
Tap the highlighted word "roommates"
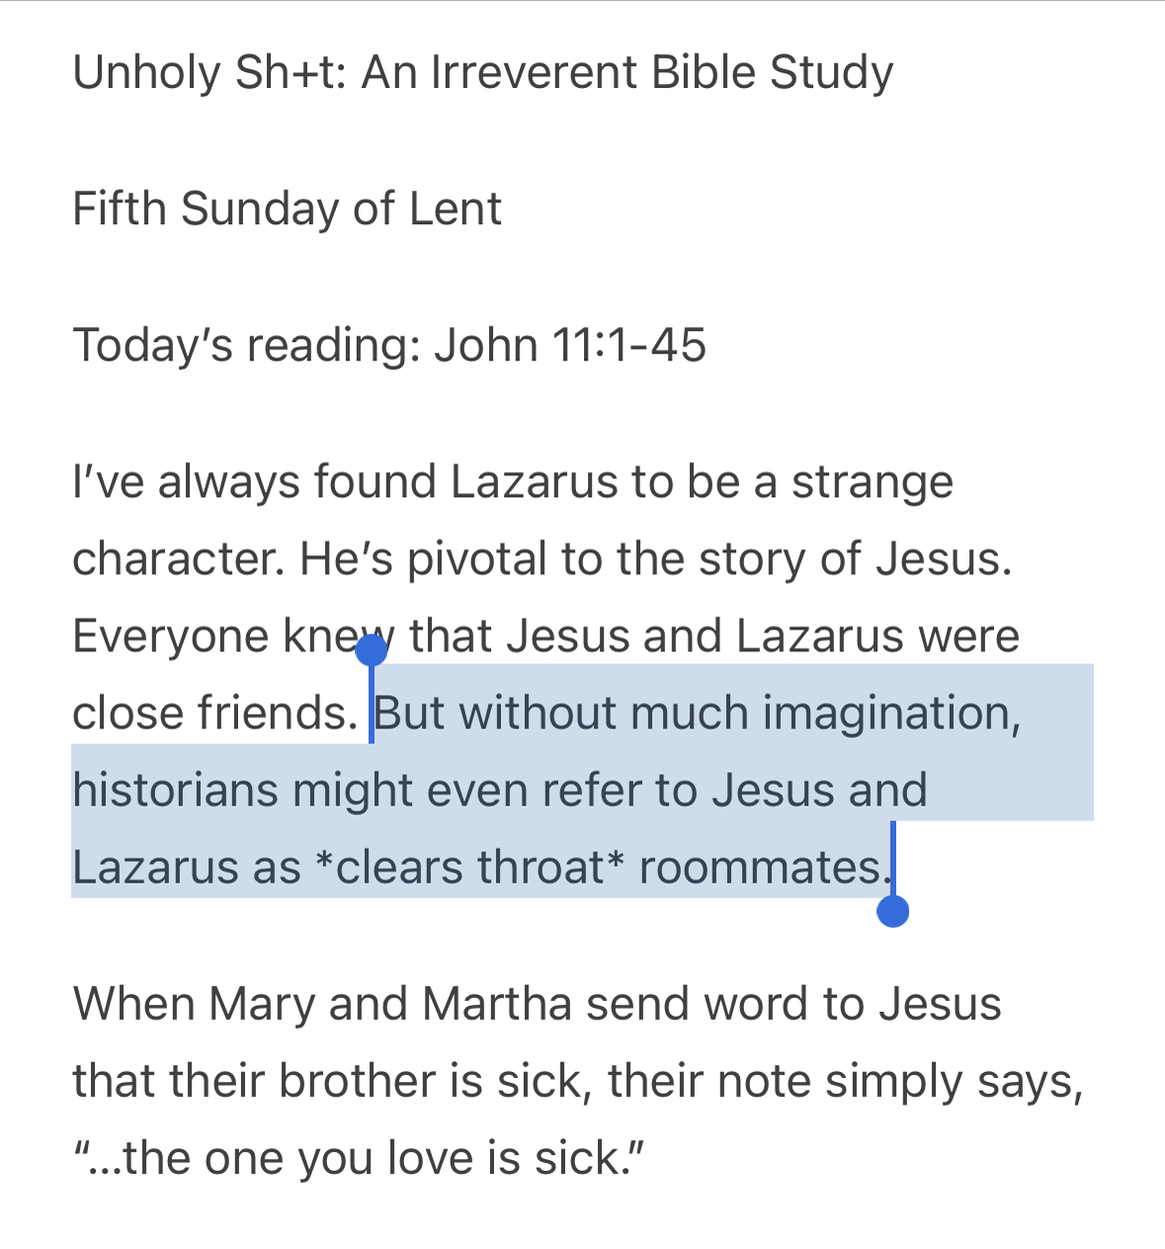pos(761,868)
